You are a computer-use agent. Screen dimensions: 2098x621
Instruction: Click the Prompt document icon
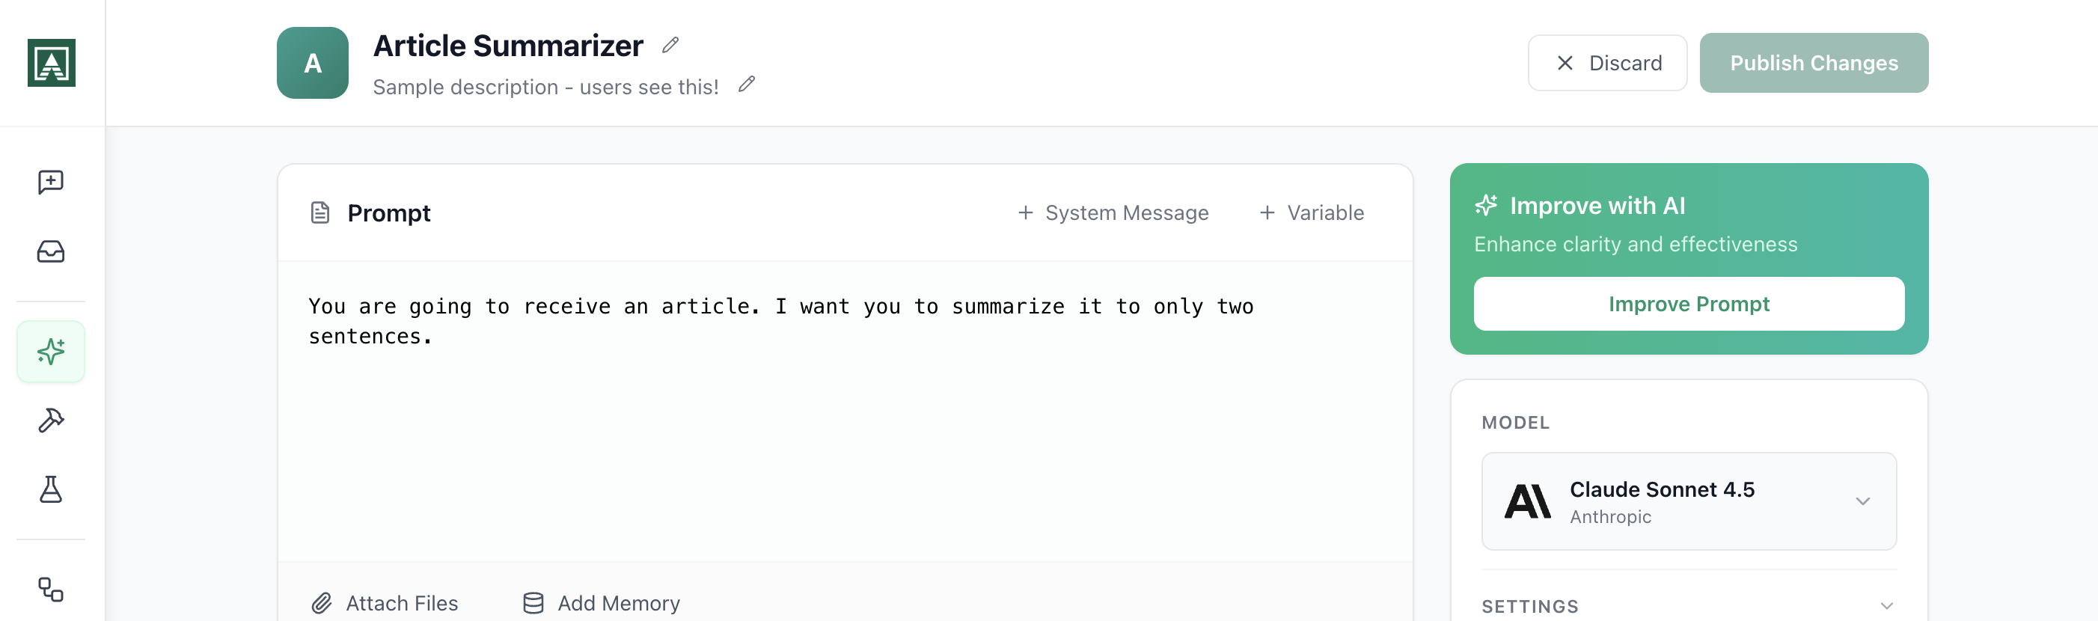click(319, 212)
